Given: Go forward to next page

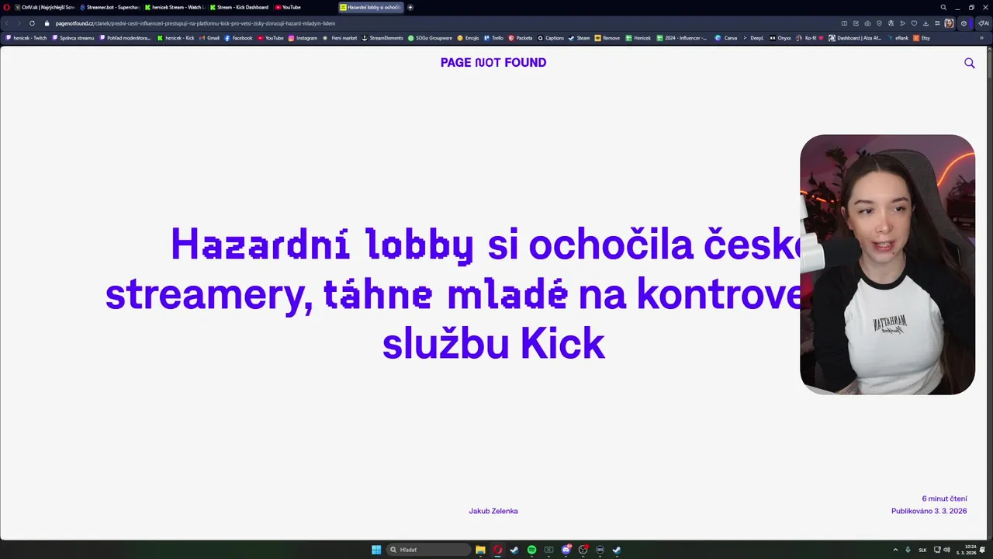Looking at the screenshot, I should [19, 23].
